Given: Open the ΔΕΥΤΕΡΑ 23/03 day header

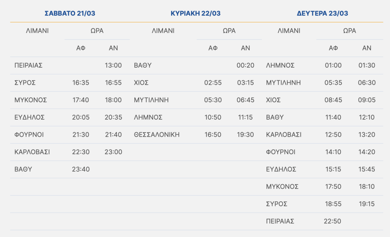Looking at the screenshot, I should point(322,14).
